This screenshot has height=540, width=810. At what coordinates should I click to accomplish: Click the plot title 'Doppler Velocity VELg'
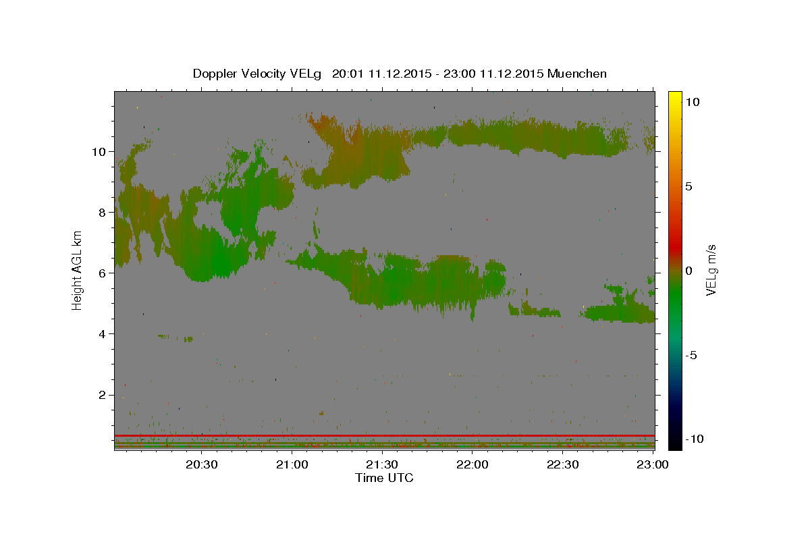coord(256,74)
